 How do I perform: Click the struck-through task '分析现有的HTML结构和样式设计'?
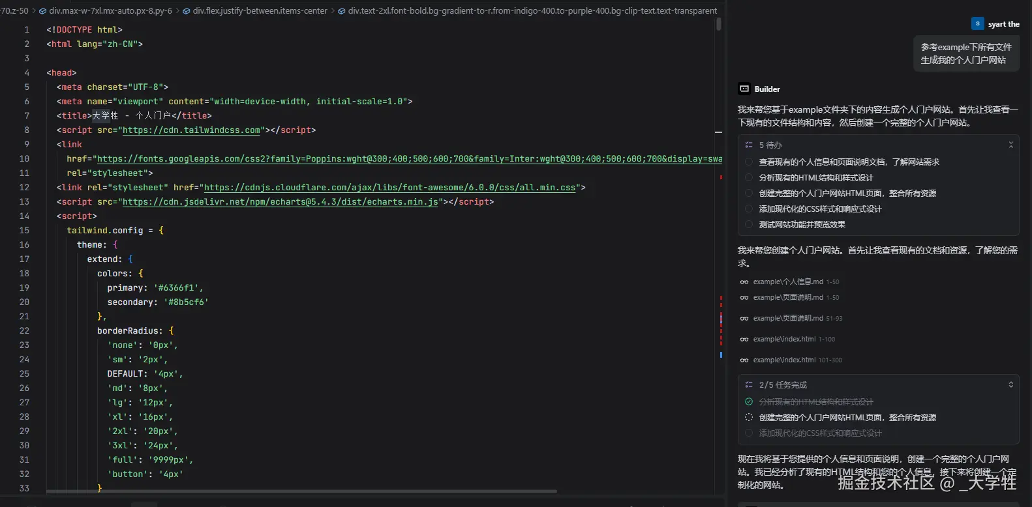click(815, 402)
